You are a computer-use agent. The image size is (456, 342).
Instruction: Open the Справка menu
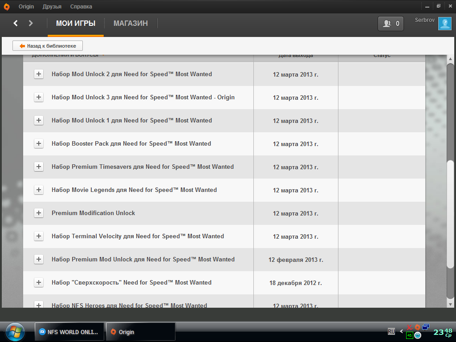click(81, 7)
